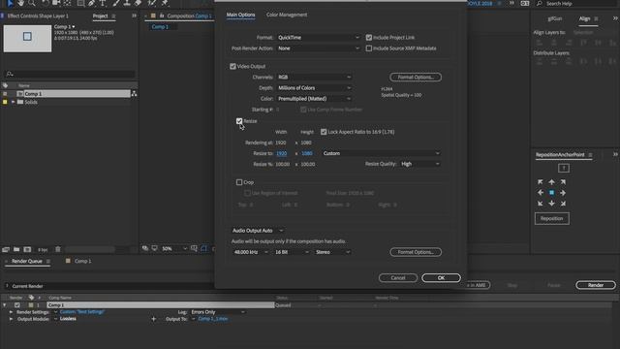Open the Channels dropdown showing RGB

(x=314, y=78)
